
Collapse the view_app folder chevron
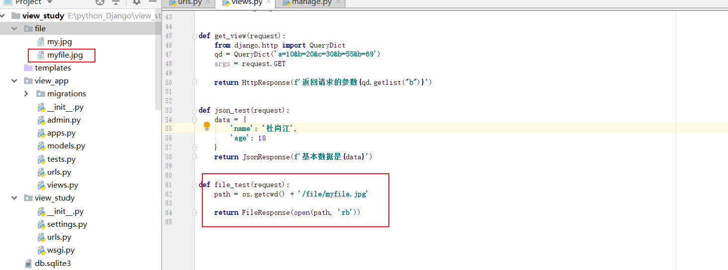pos(14,81)
